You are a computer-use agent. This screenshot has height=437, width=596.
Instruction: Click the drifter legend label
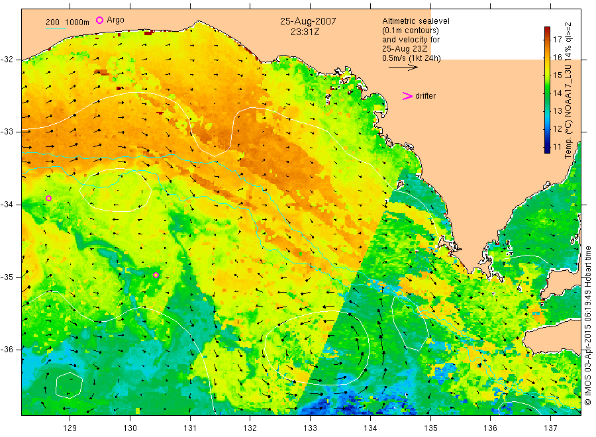425,96
